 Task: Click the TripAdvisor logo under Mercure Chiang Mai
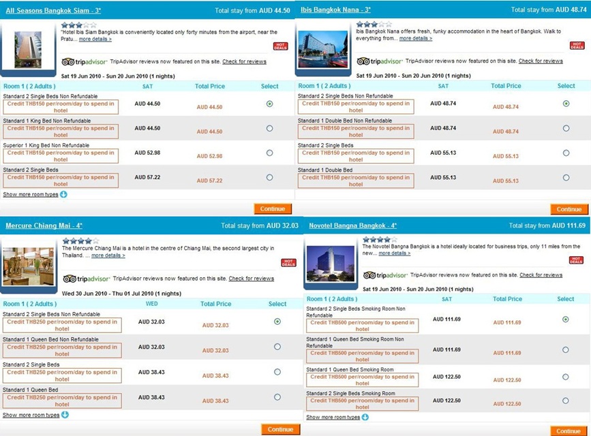[x=87, y=279]
